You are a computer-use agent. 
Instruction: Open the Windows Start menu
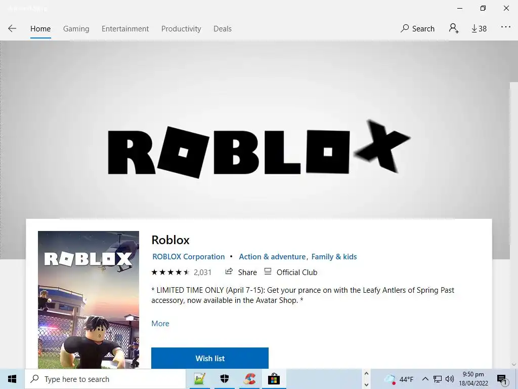[12, 379]
